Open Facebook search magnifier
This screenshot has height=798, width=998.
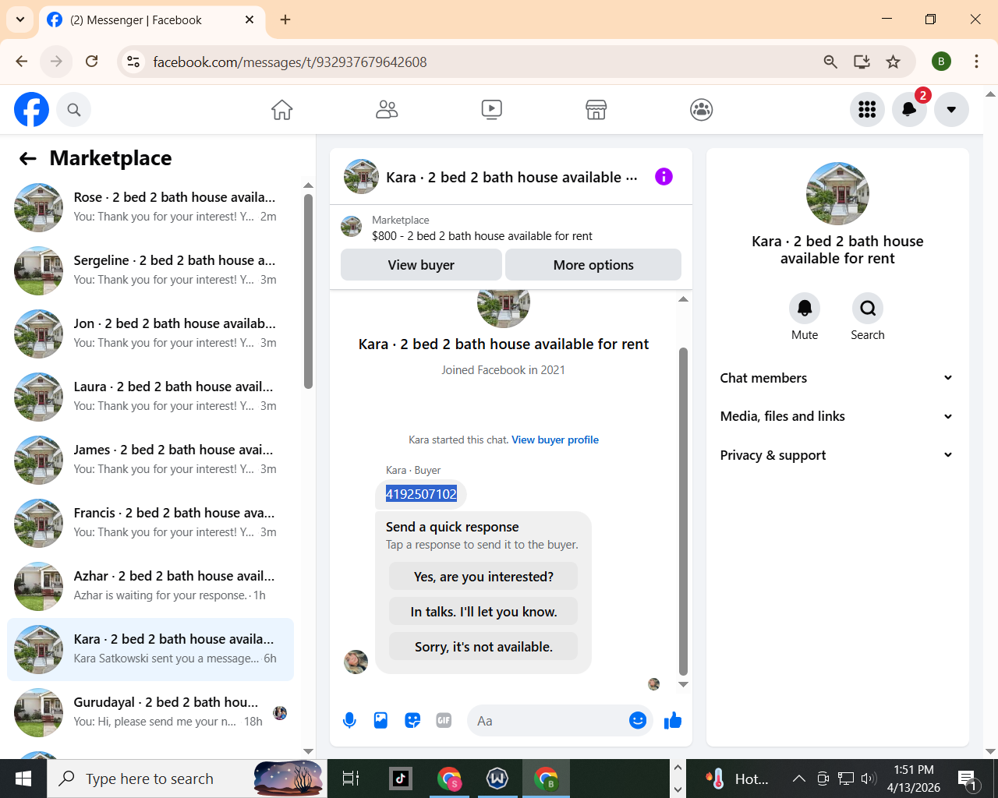[x=74, y=110]
